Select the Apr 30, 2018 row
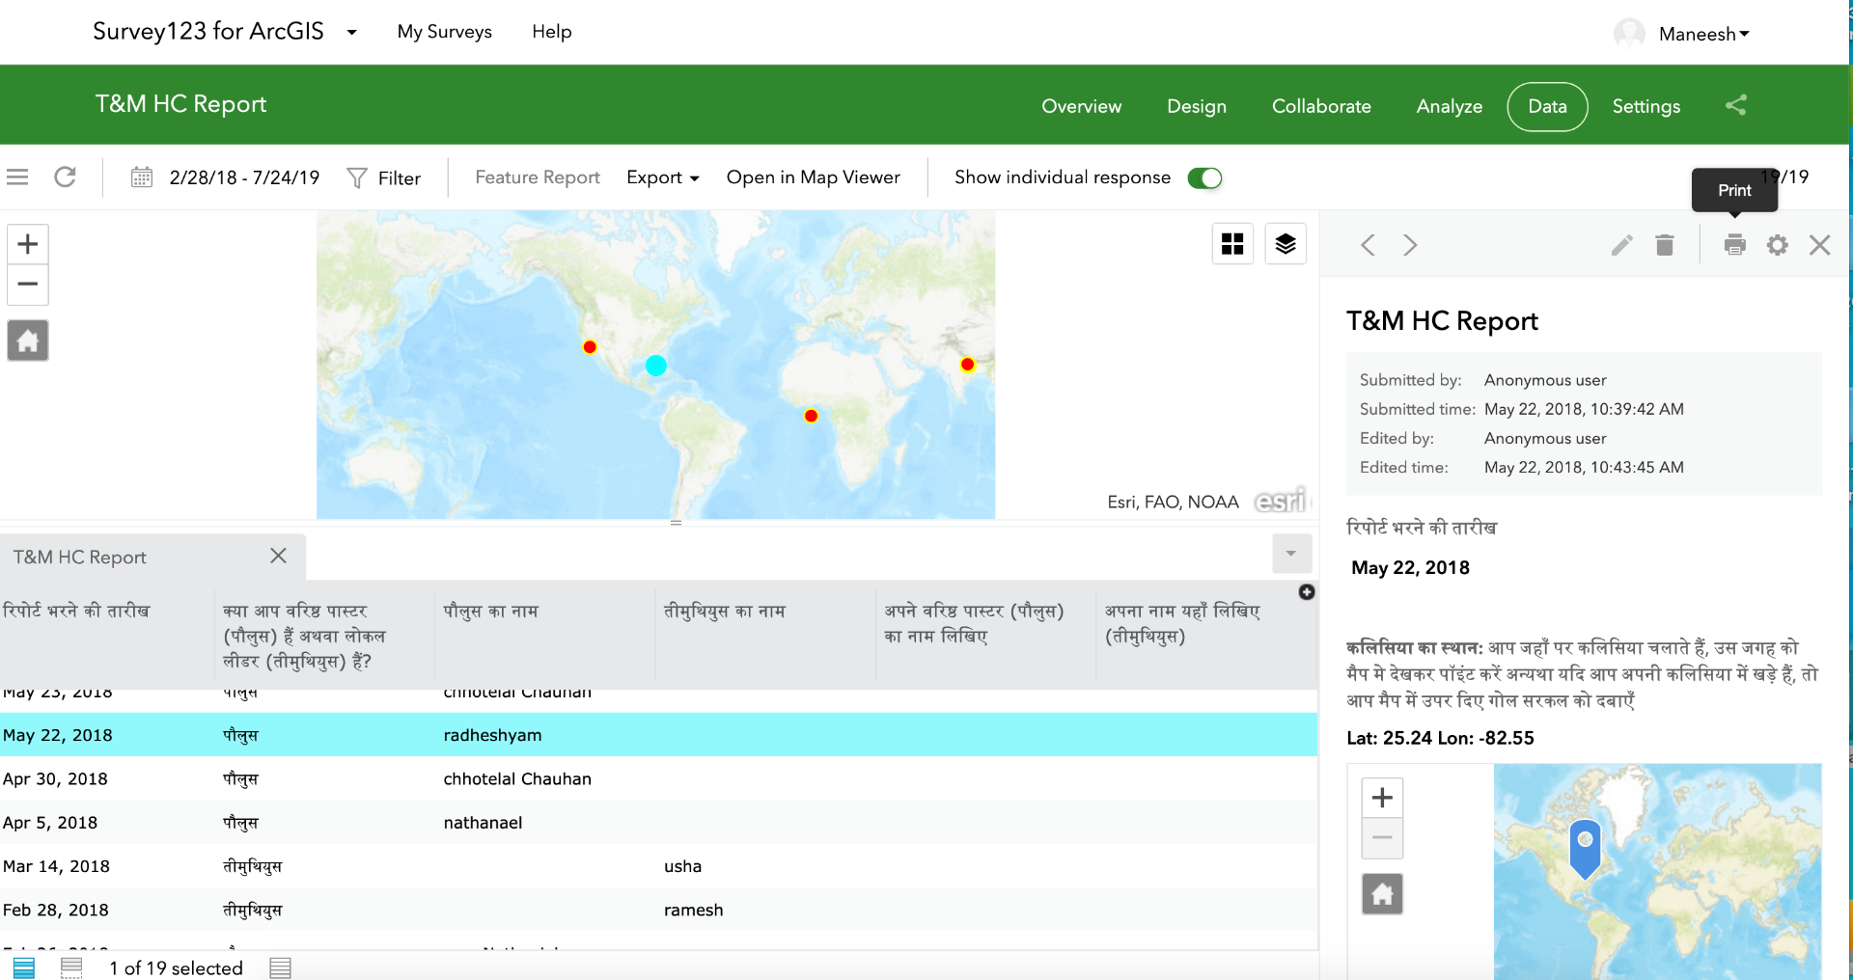This screenshot has width=1853, height=980. click(659, 778)
